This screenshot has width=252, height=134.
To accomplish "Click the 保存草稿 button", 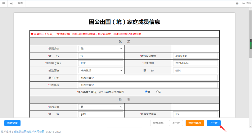I will tap(158, 123).
